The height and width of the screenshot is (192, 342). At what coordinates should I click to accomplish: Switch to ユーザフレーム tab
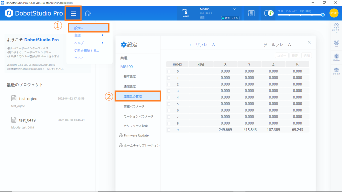pyautogui.click(x=201, y=45)
